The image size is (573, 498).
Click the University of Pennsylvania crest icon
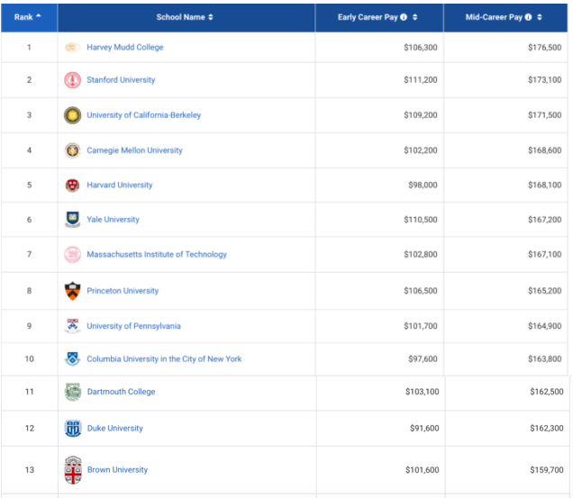(72, 326)
